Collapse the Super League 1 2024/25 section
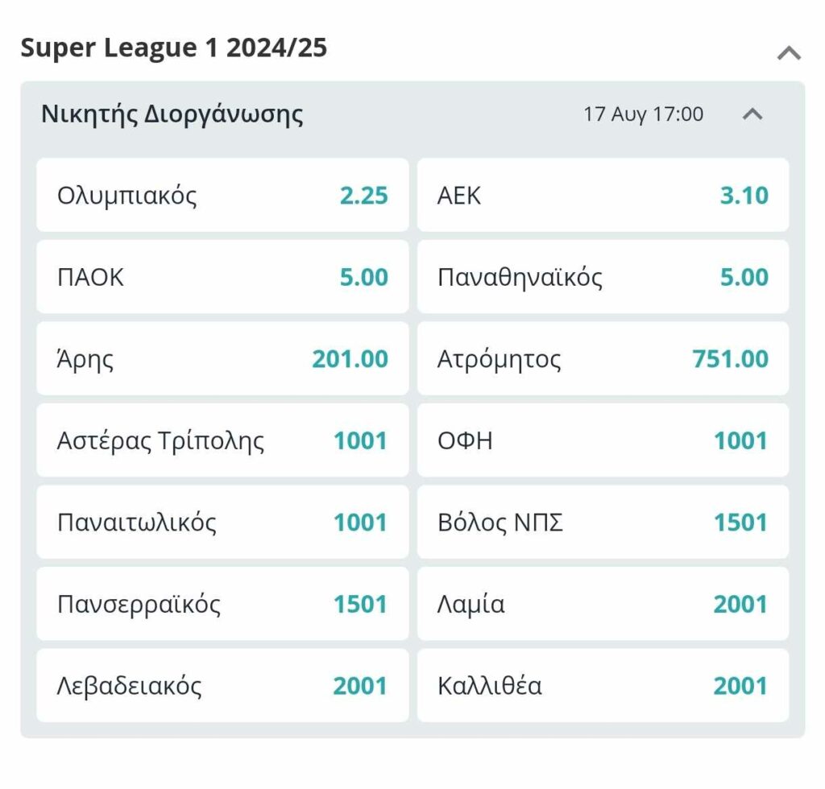Image resolution: width=825 pixels, height=789 pixels. click(789, 53)
